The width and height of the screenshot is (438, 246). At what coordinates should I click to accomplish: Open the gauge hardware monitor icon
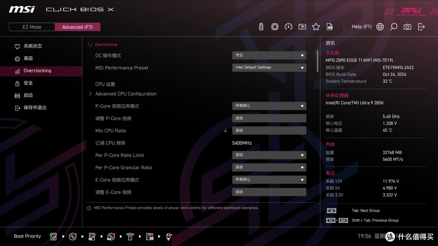(x=288, y=27)
